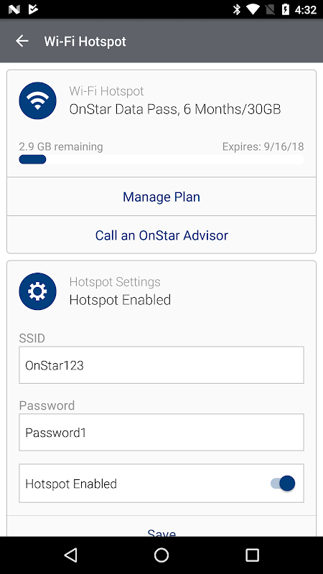The height and width of the screenshot is (574, 323).
Task: Tap the Wi-Fi signal status icon
Action: coord(253,9)
